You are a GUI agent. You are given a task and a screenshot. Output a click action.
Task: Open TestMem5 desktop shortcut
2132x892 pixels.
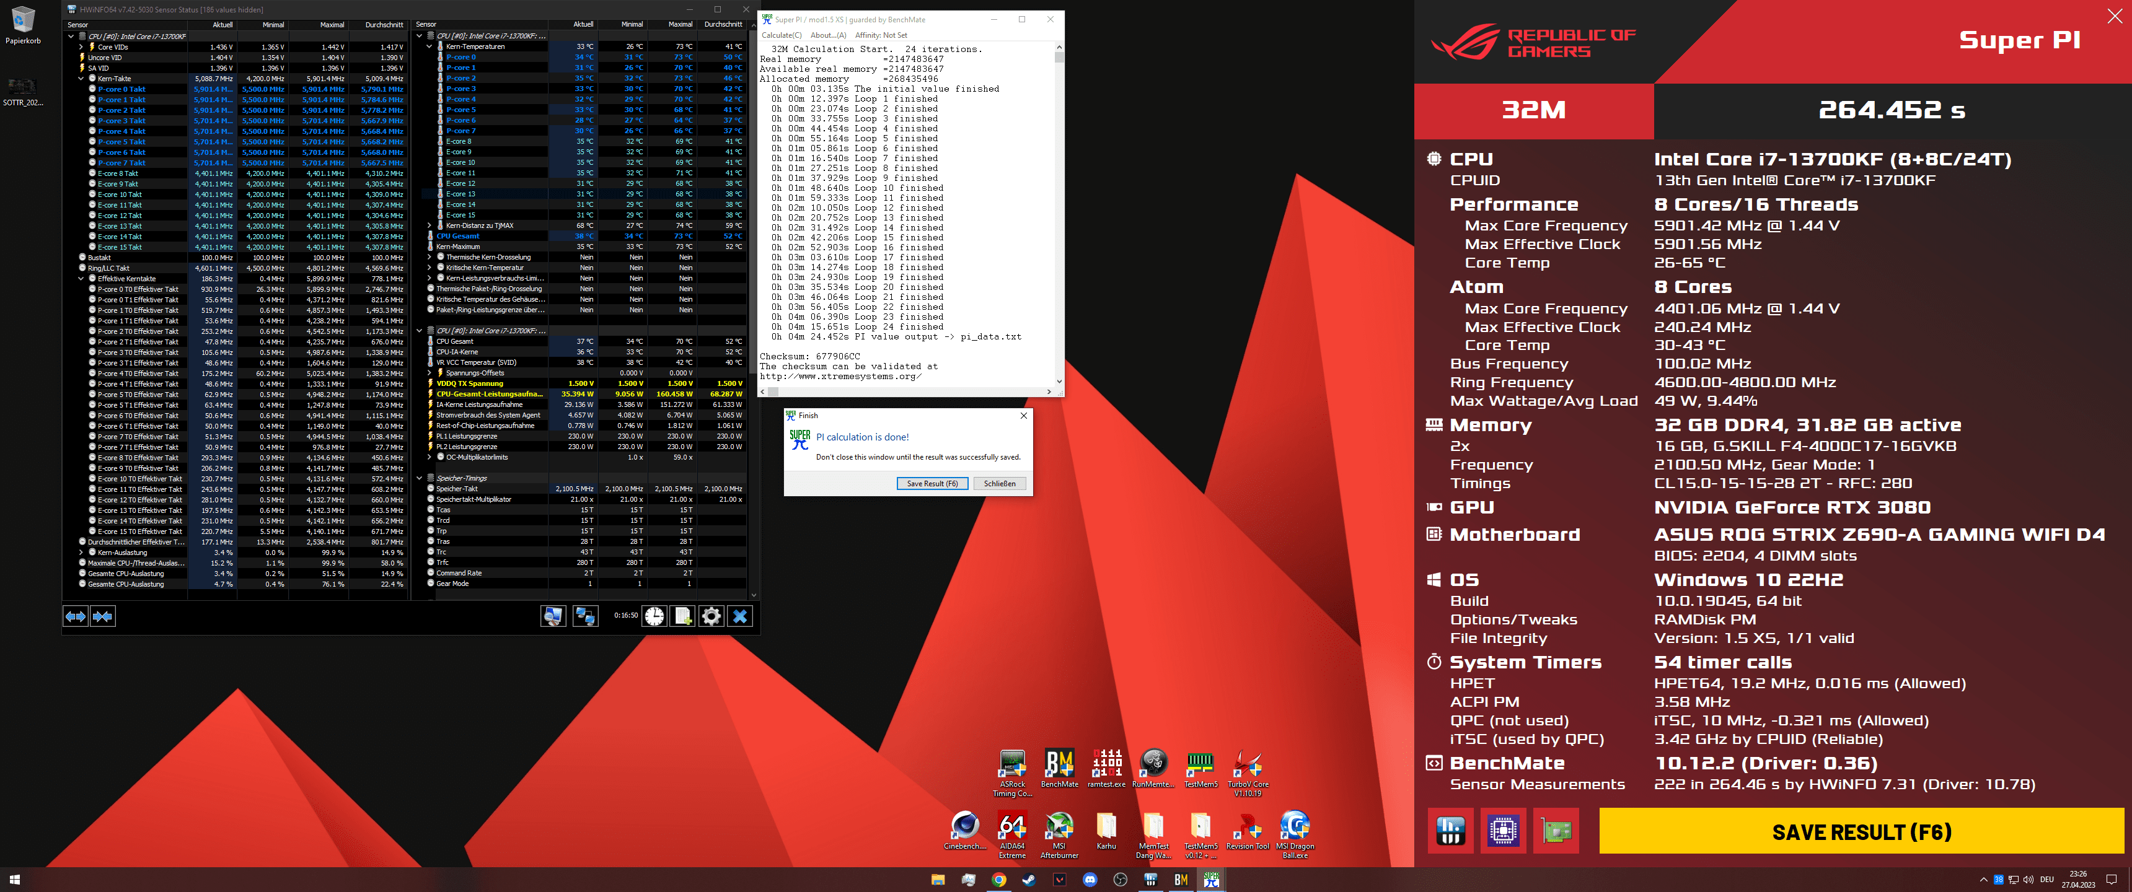[1201, 768]
